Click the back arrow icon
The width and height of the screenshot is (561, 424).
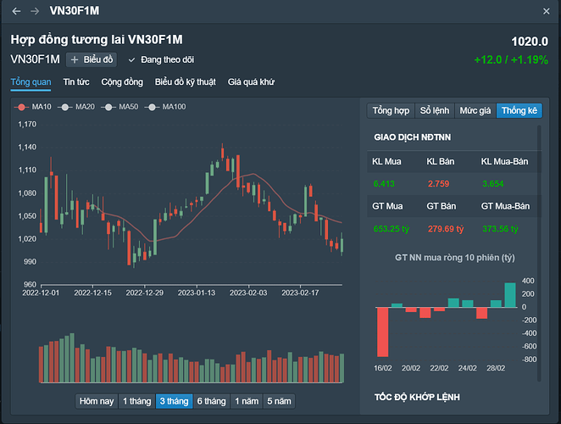pos(16,11)
